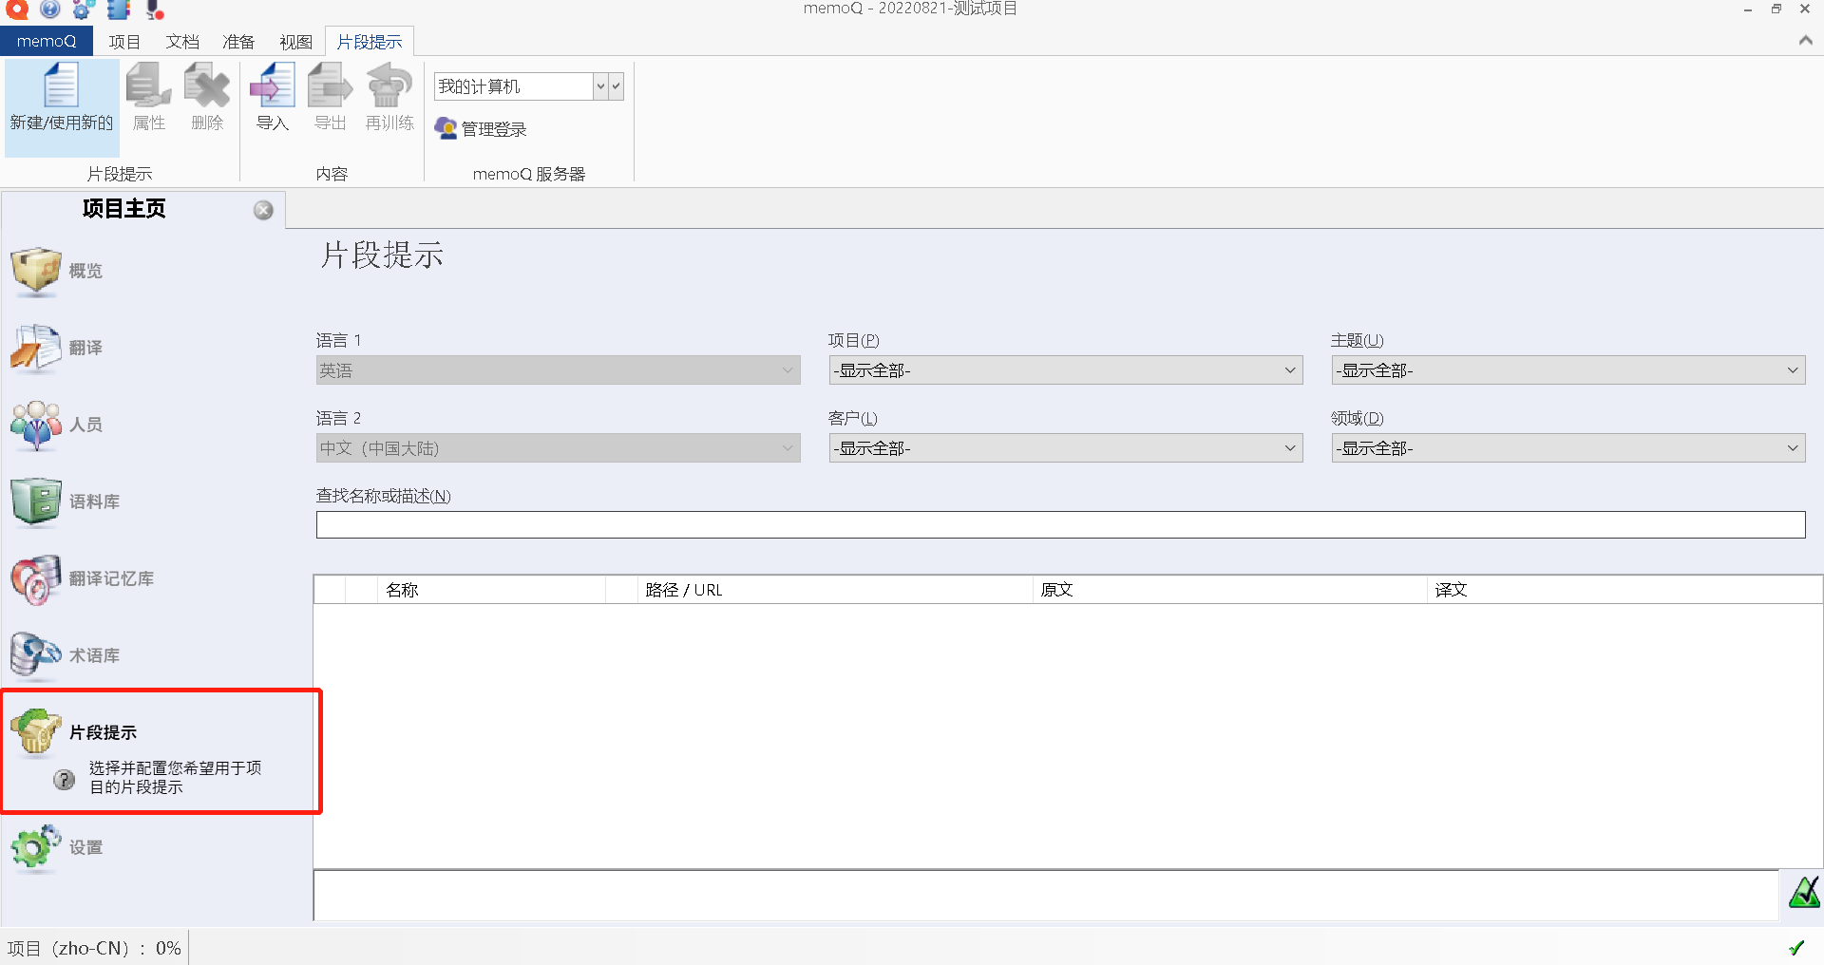Select the 片段提示 ribbon tab
The image size is (1824, 965).
click(x=370, y=42)
